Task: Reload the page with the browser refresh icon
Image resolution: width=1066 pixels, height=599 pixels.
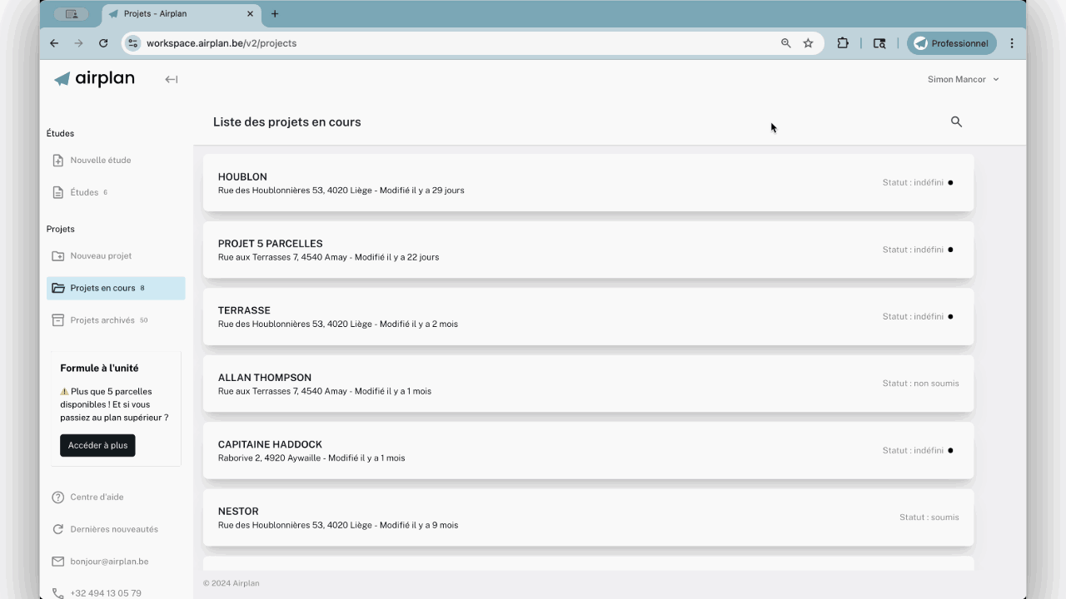Action: click(103, 43)
